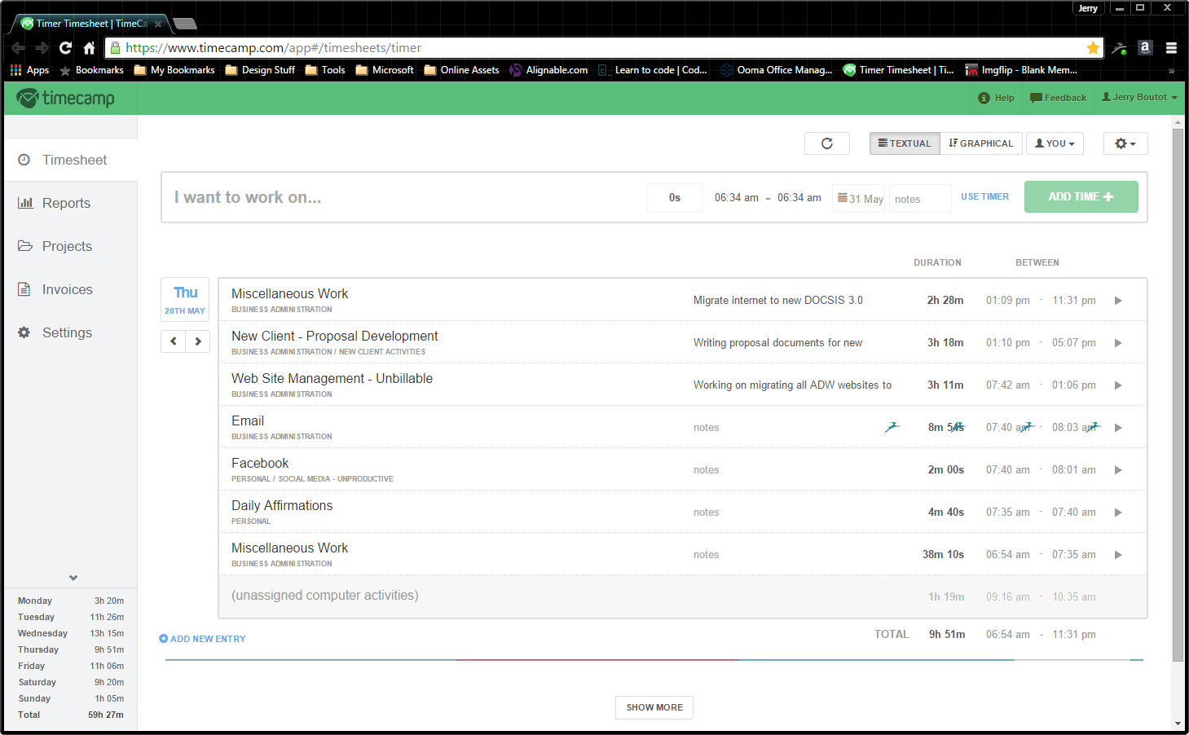Click the 'Daily Affirmations' entry title
The width and height of the screenshot is (1189, 735).
pos(282,505)
